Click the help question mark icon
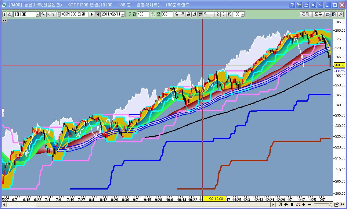The image size is (347, 209). [x=292, y=5]
